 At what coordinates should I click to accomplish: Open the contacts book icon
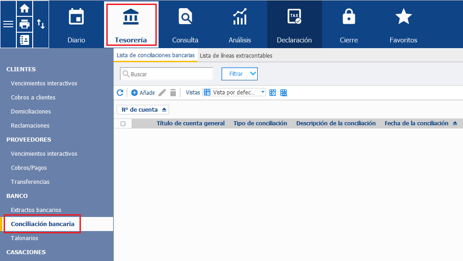(x=24, y=40)
